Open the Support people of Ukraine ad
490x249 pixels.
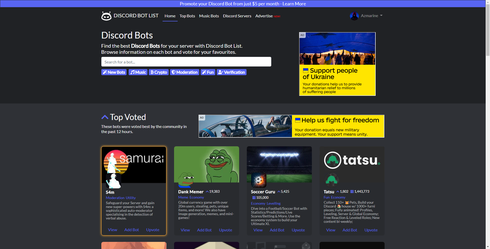[x=337, y=64]
